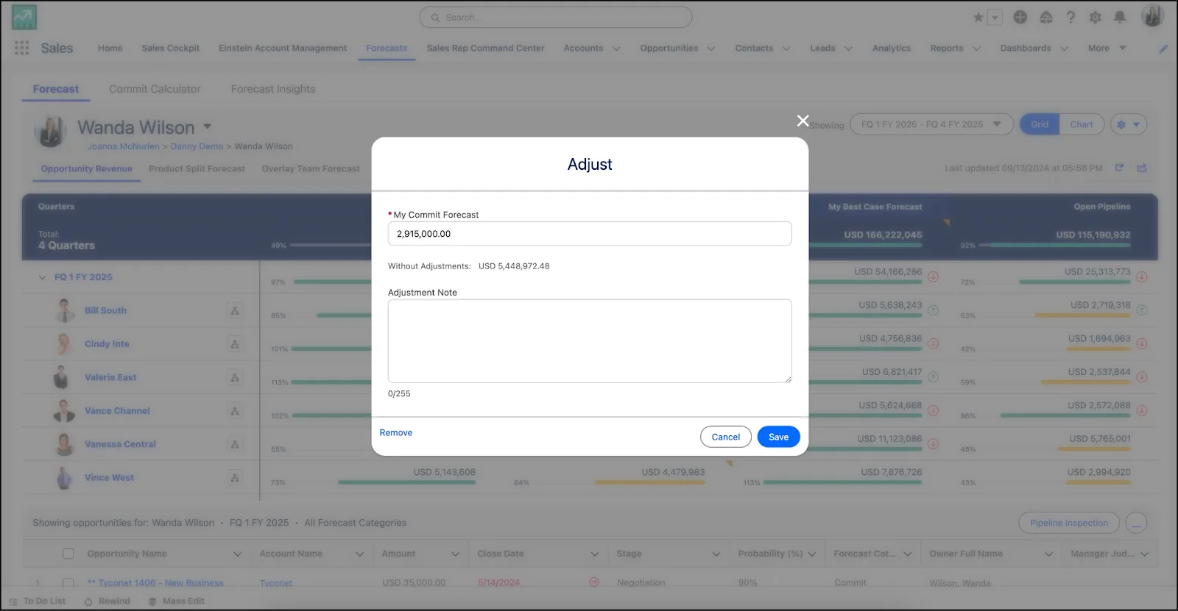This screenshot has width=1178, height=611.
Task: Click Open Pipeline trend arrow for Bill South
Action: coord(1142,310)
